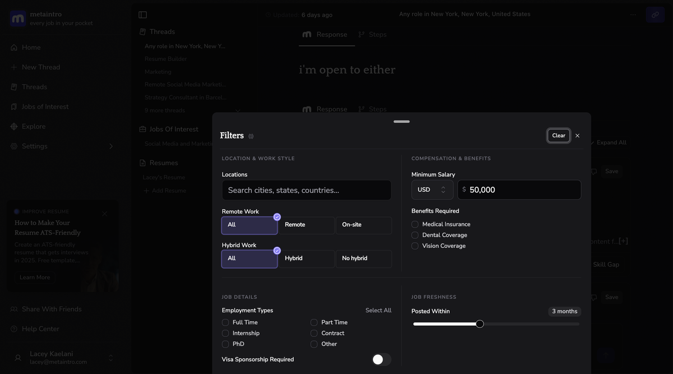Viewport: 673px width, 374px height.
Task: Toggle Visa Sponsorship Required switch
Action: point(382,359)
